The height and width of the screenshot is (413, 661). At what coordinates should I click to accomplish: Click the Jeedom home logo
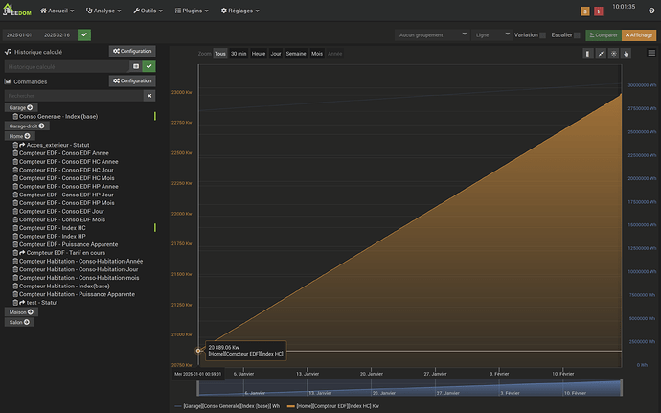coord(16,10)
